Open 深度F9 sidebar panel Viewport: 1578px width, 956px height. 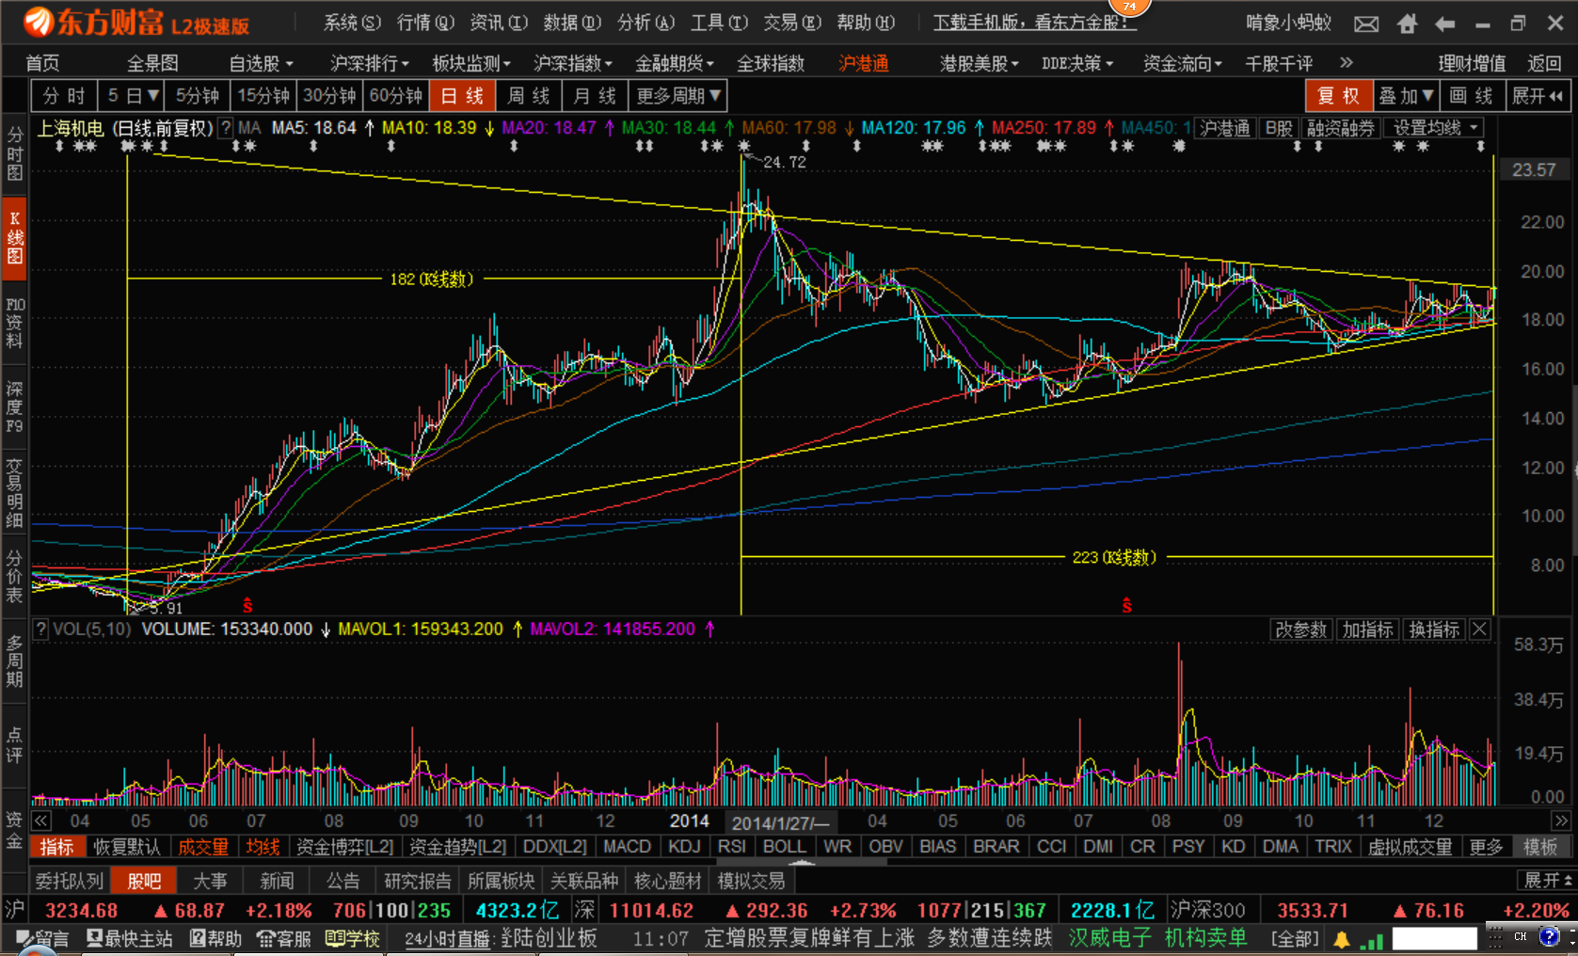pyautogui.click(x=15, y=406)
